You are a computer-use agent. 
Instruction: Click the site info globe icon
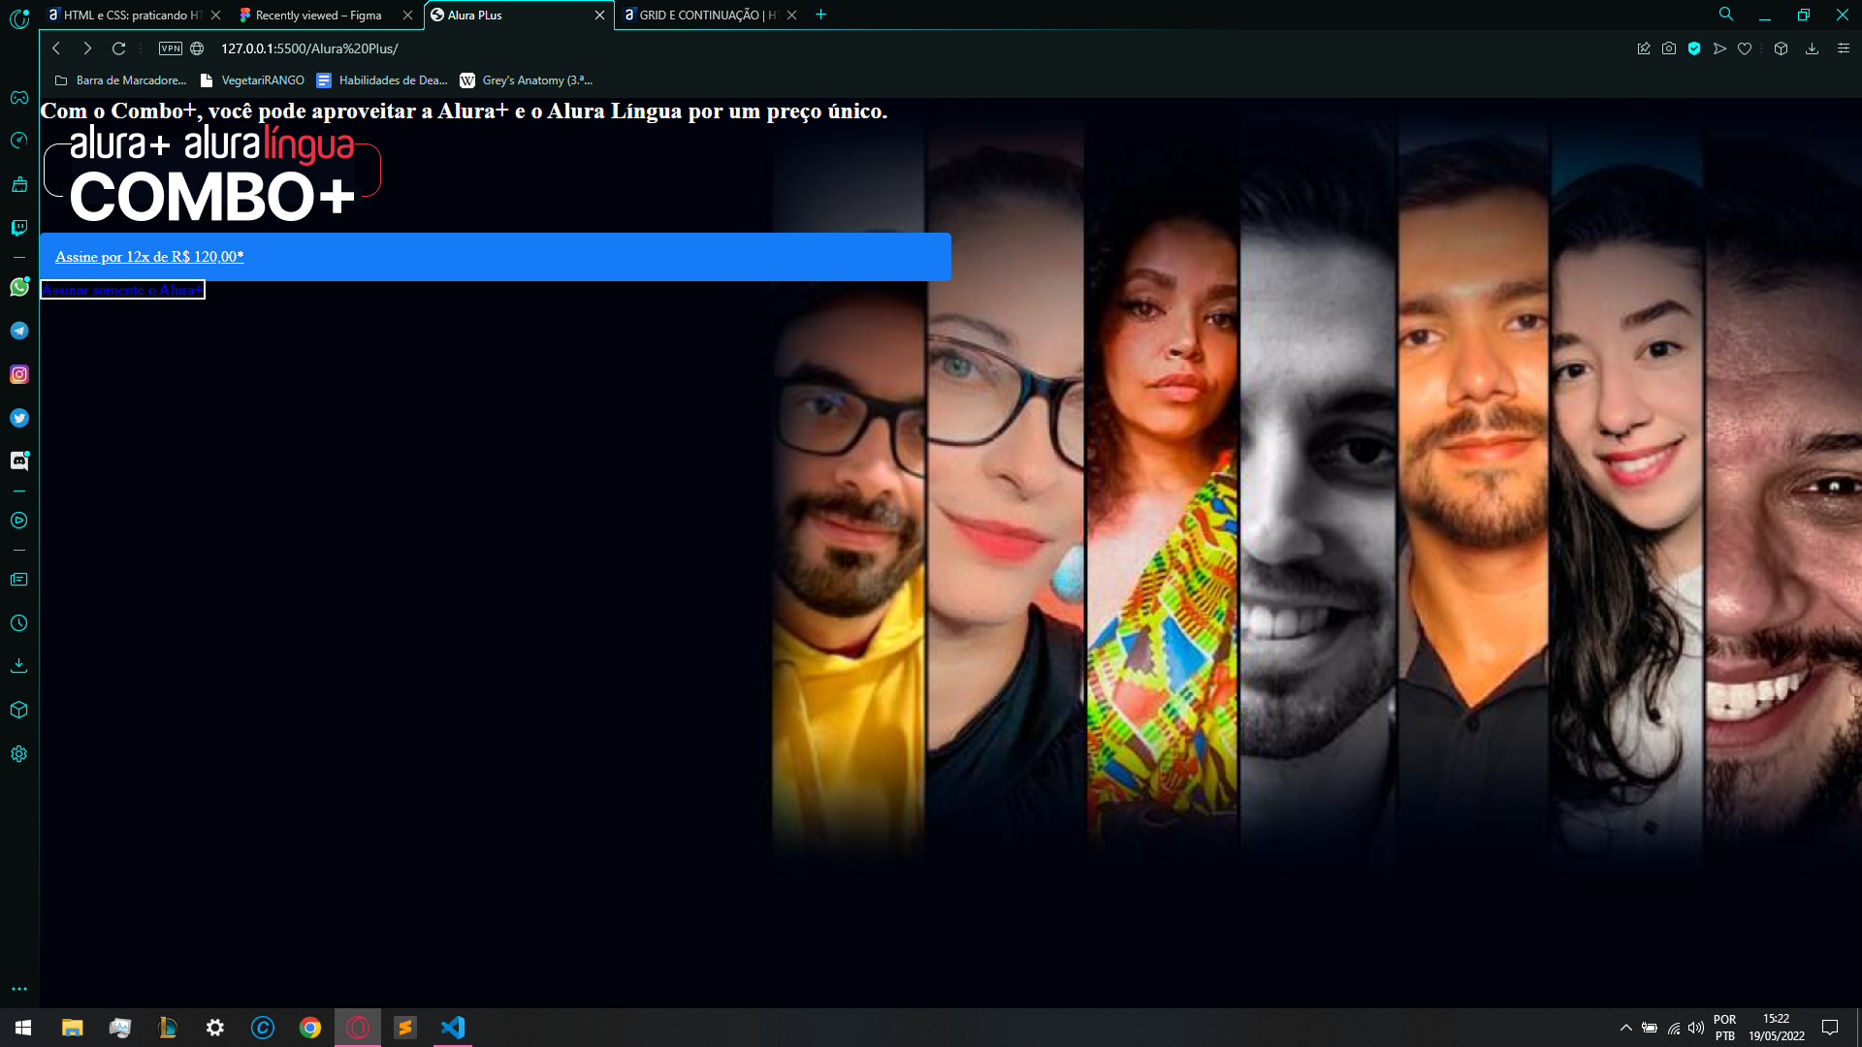[197, 48]
